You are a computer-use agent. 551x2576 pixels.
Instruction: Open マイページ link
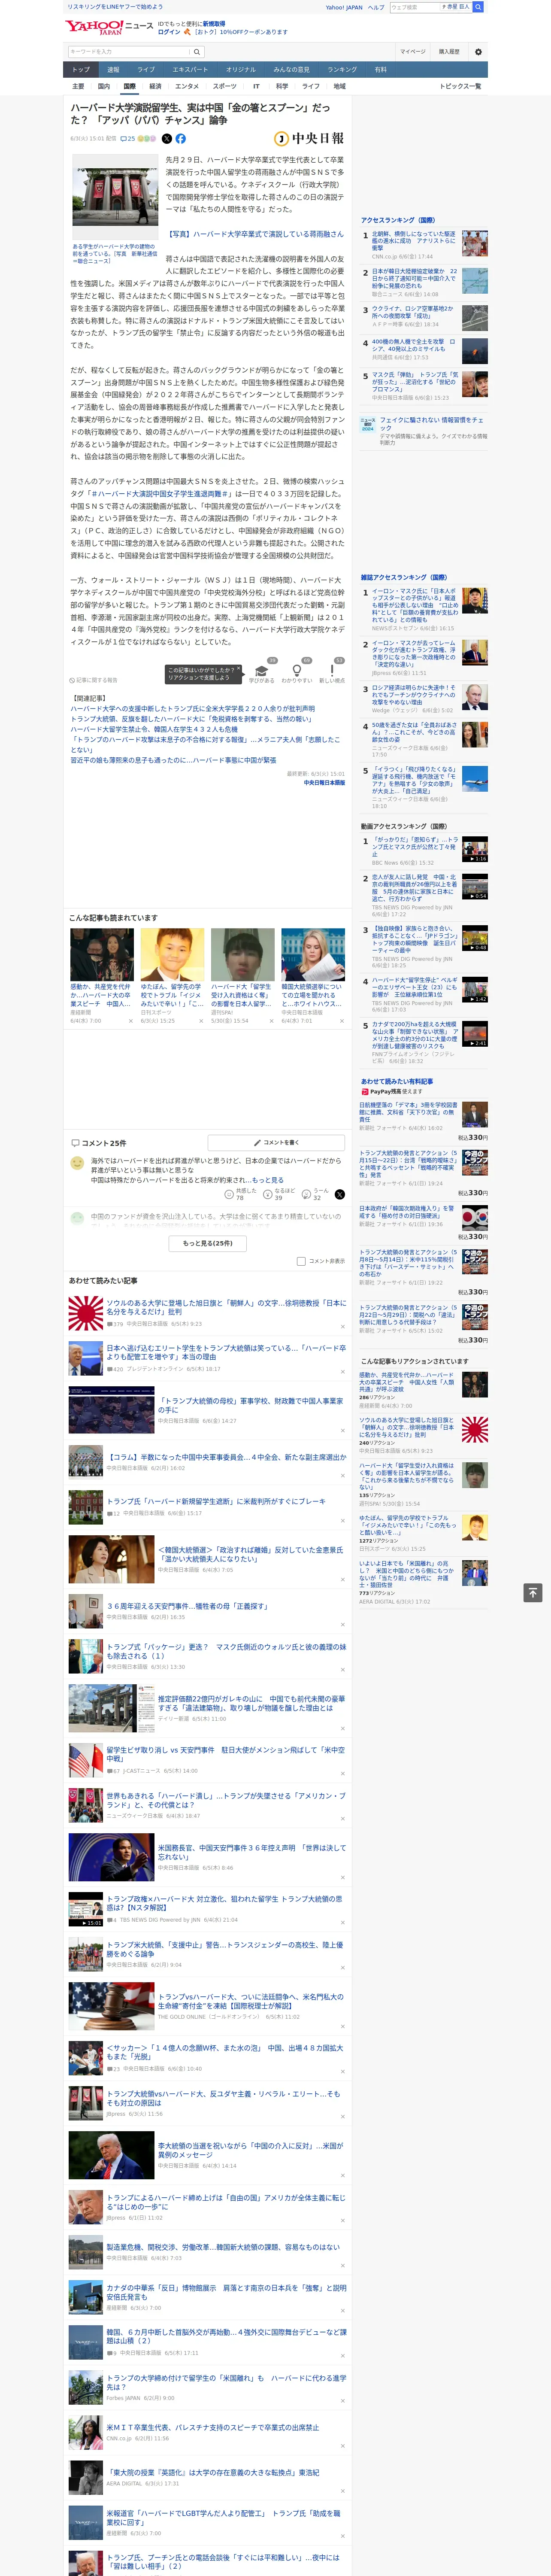(x=412, y=52)
